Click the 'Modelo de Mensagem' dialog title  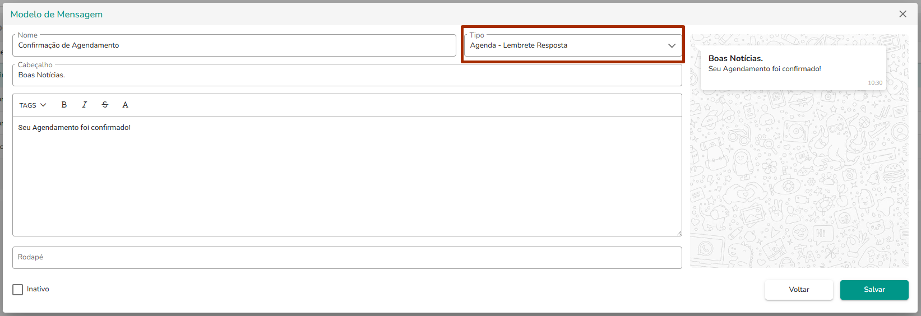(x=57, y=15)
